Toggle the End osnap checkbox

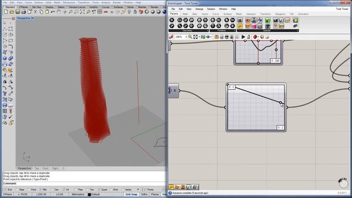pyautogui.click(x=5, y=190)
